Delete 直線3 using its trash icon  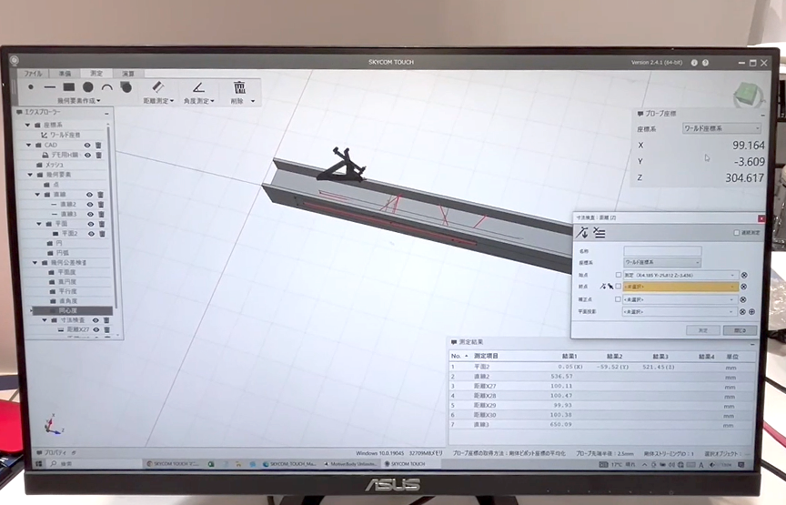pyautogui.click(x=101, y=214)
